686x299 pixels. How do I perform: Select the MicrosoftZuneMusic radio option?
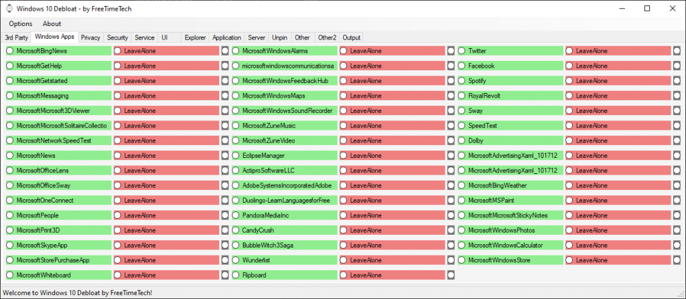[x=236, y=126]
